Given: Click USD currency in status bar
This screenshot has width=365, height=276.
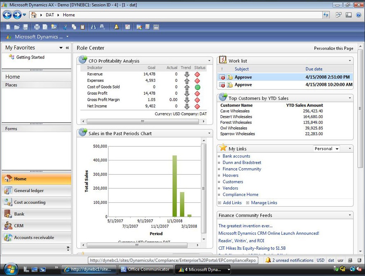Looking at the screenshot, I should pos(320,260).
